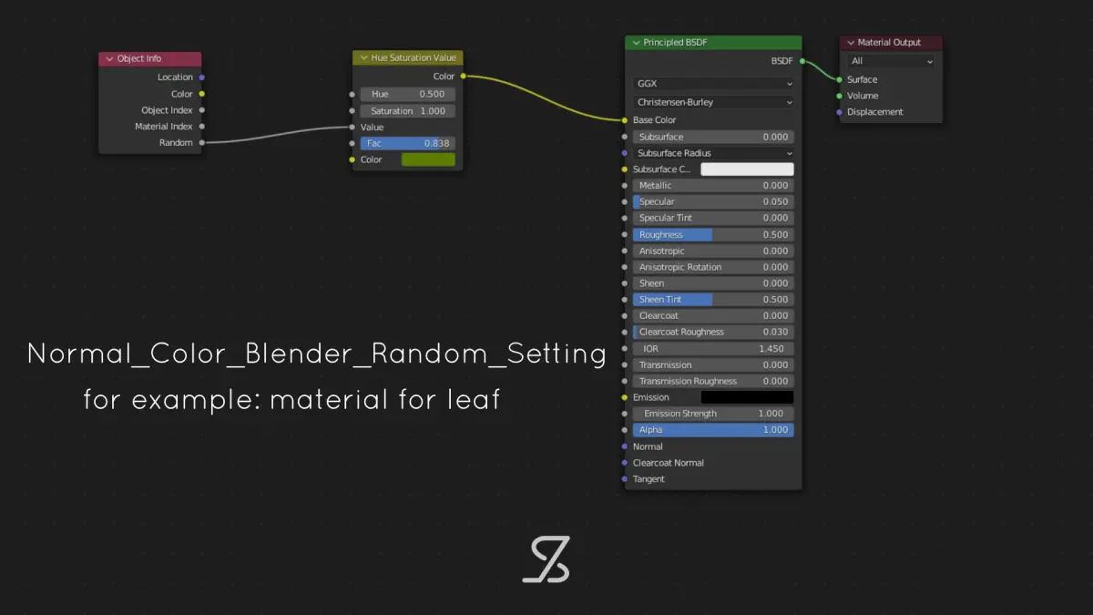The height and width of the screenshot is (615, 1093).
Task: Open the GGX distribution dropdown
Action: coord(713,84)
